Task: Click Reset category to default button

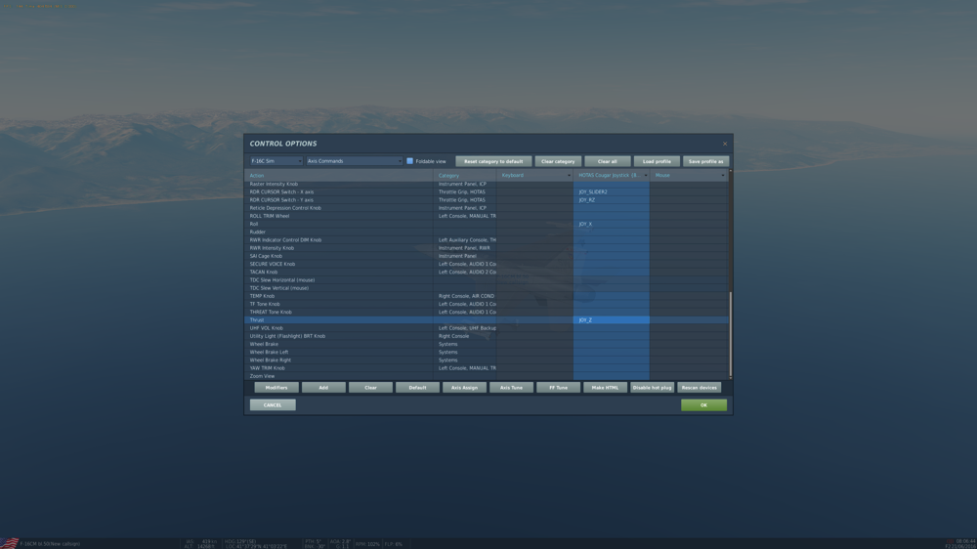Action: [x=493, y=161]
